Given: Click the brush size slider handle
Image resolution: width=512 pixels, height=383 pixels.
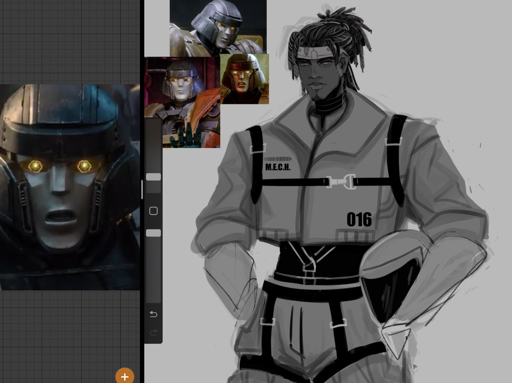Looking at the screenshot, I should point(154,177).
